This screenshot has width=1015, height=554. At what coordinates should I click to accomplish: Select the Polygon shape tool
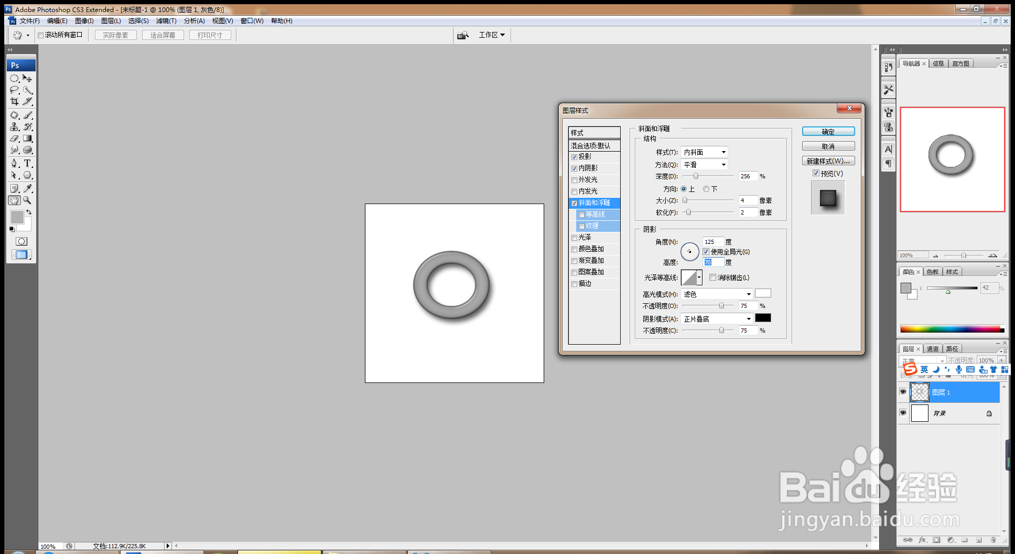28,175
